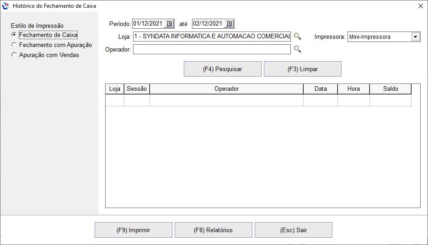
Task: Click the (Esc) Sair button
Action: pyautogui.click(x=293, y=230)
